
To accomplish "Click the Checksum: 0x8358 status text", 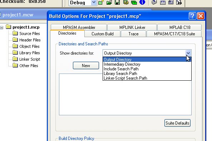I will coord(23,1).
